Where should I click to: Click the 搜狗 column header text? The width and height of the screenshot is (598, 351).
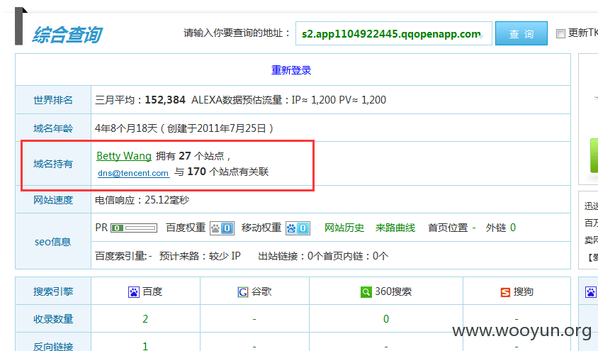pyautogui.click(x=523, y=292)
